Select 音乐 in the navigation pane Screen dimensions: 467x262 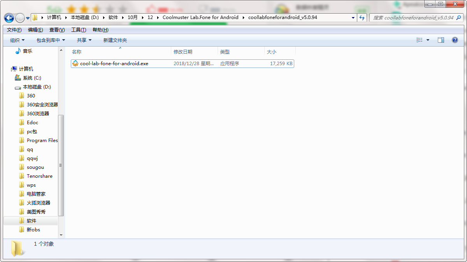pyautogui.click(x=28, y=51)
